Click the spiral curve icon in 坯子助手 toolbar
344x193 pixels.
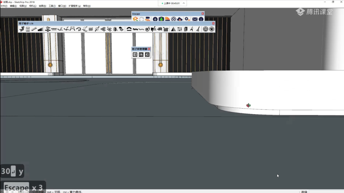147,29
